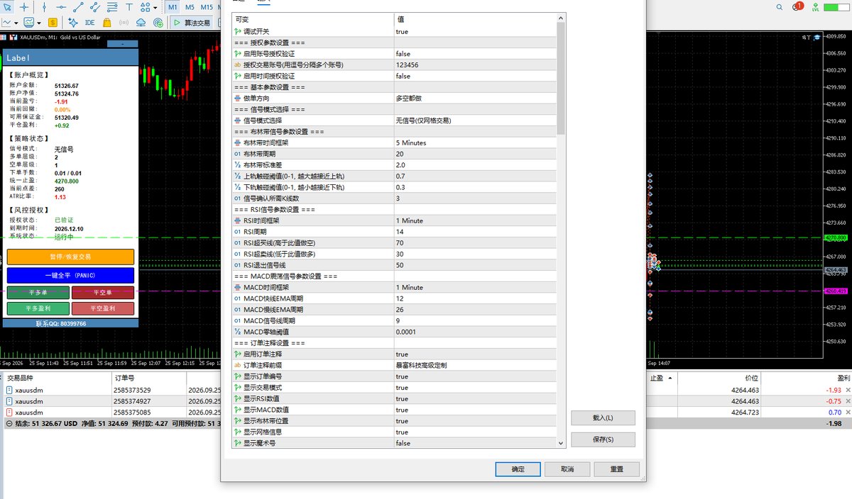The image size is (852, 499).
Task: Open MACD时间框架 1 Minute dropdown
Action: pyautogui.click(x=475, y=288)
